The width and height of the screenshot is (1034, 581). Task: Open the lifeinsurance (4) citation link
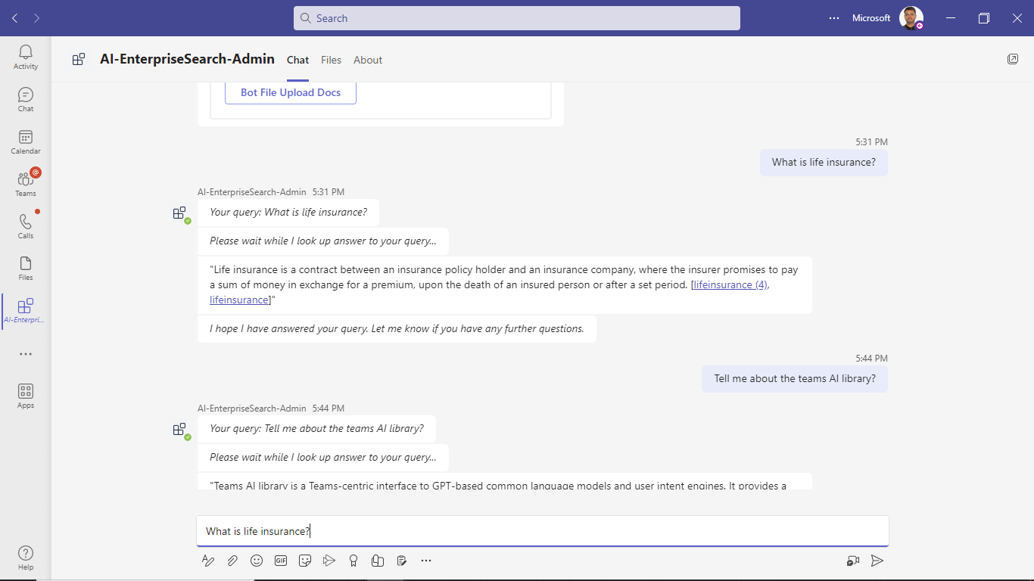click(x=730, y=284)
